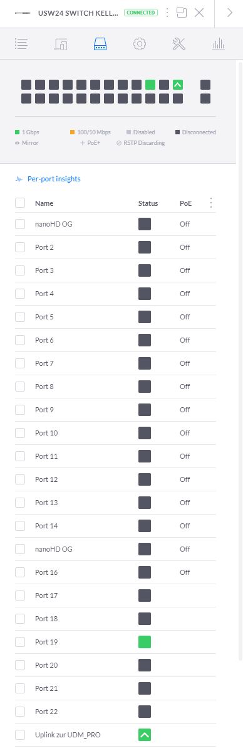Expand panel with the right chevron arrow
This screenshot has height=748, width=243.
pos(230,13)
